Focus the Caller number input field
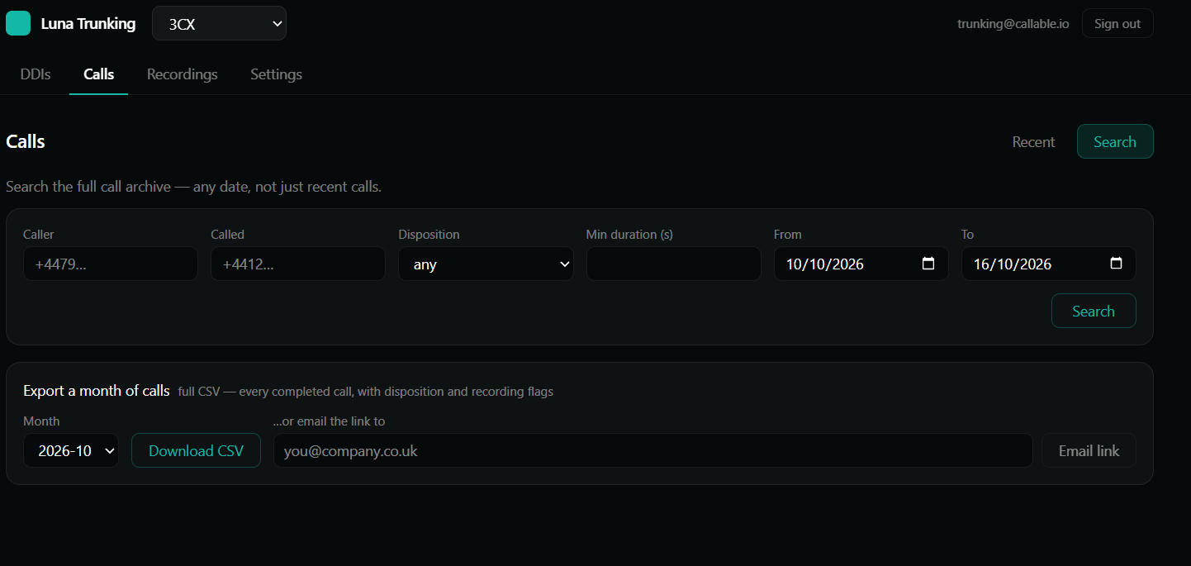The width and height of the screenshot is (1191, 566). [111, 264]
